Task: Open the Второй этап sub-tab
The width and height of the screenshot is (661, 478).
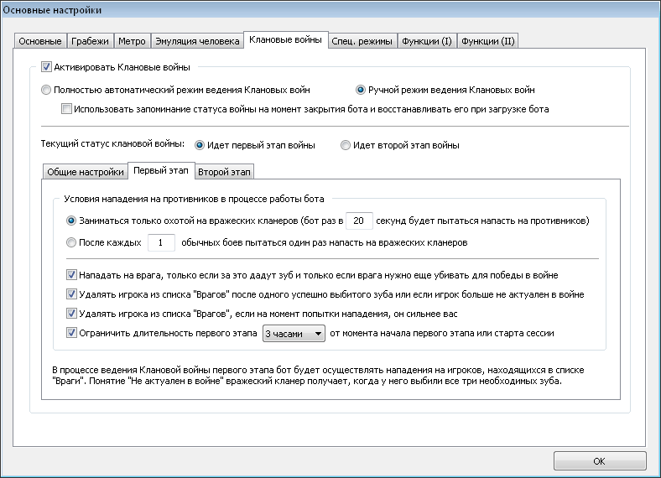Action: (x=224, y=172)
